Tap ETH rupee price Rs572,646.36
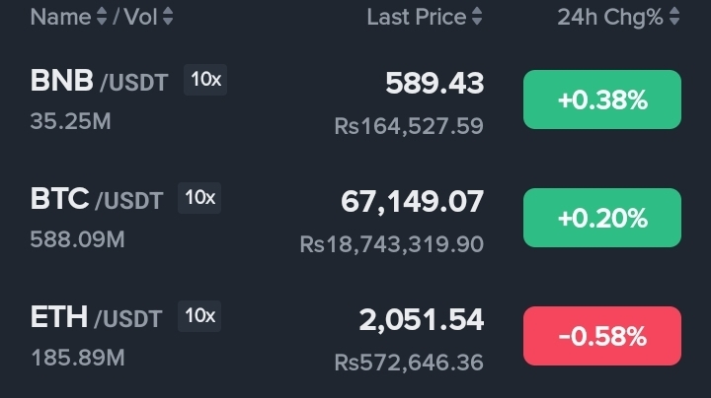Viewport: 711px width, 398px height. point(409,363)
